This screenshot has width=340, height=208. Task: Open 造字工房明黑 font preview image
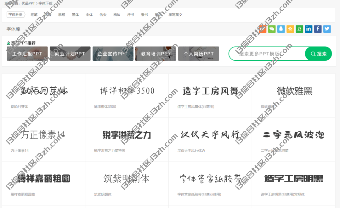294,178
